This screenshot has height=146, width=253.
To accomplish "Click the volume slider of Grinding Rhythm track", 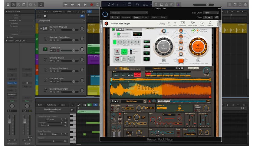I will pos(70,61).
